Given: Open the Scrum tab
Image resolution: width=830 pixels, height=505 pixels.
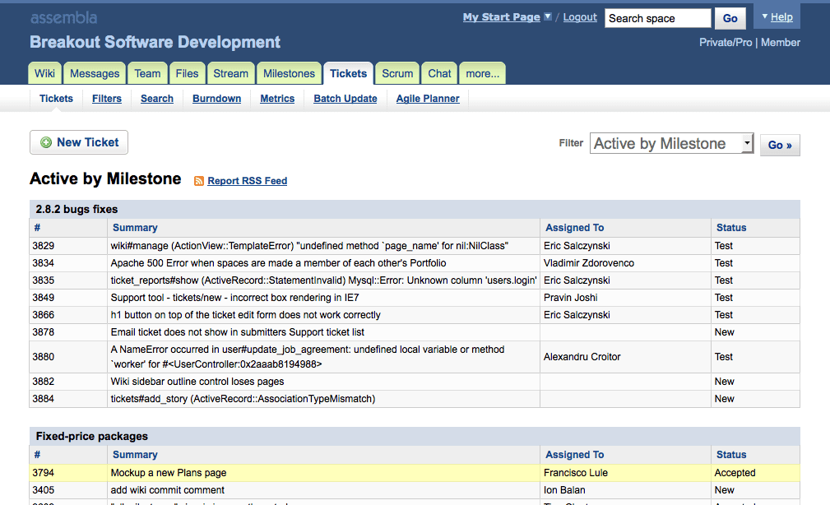Looking at the screenshot, I should (x=397, y=73).
